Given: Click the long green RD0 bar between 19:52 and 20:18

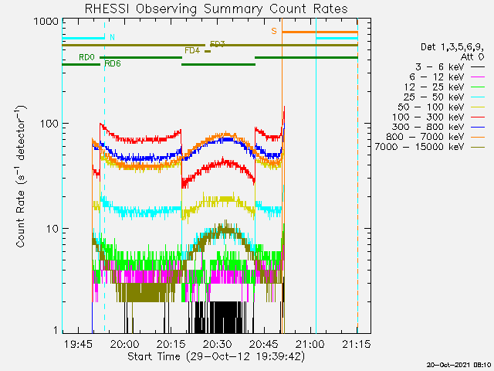Looking at the screenshot, I should (x=140, y=57).
